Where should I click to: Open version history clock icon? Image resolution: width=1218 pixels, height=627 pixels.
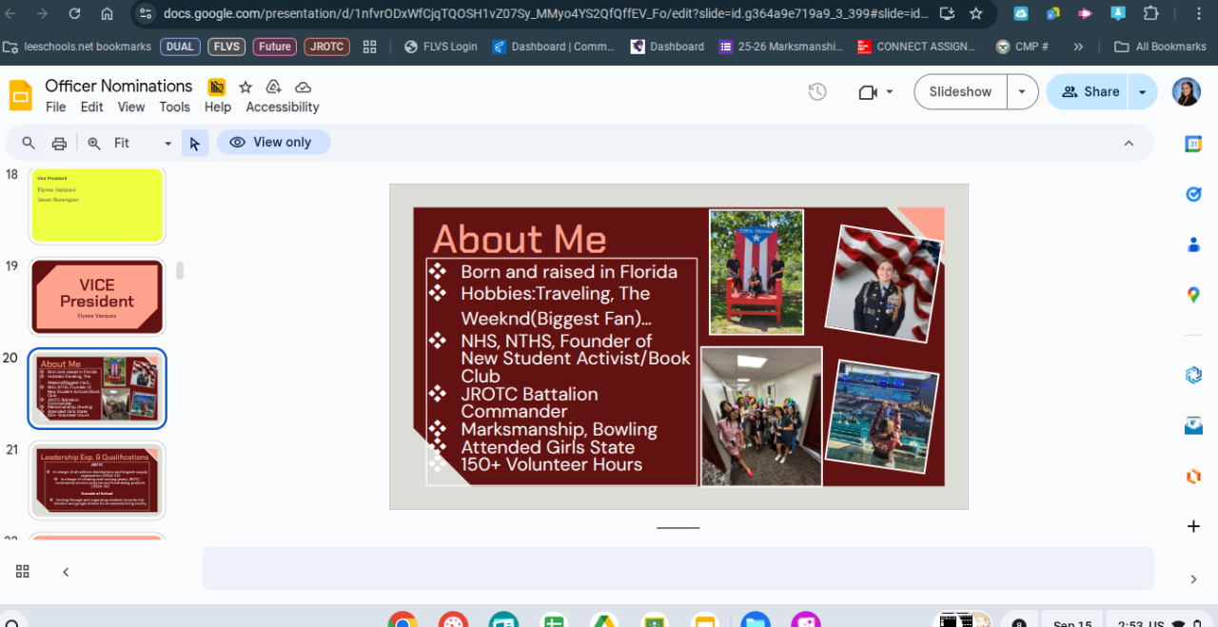pos(816,92)
